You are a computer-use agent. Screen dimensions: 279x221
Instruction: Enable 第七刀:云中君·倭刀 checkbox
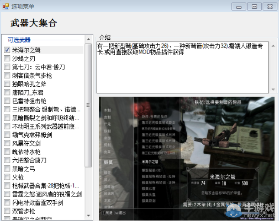point(7,67)
